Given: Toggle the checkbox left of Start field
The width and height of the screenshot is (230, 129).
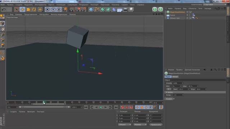Looking at the screenshot, I should pos(169,89).
